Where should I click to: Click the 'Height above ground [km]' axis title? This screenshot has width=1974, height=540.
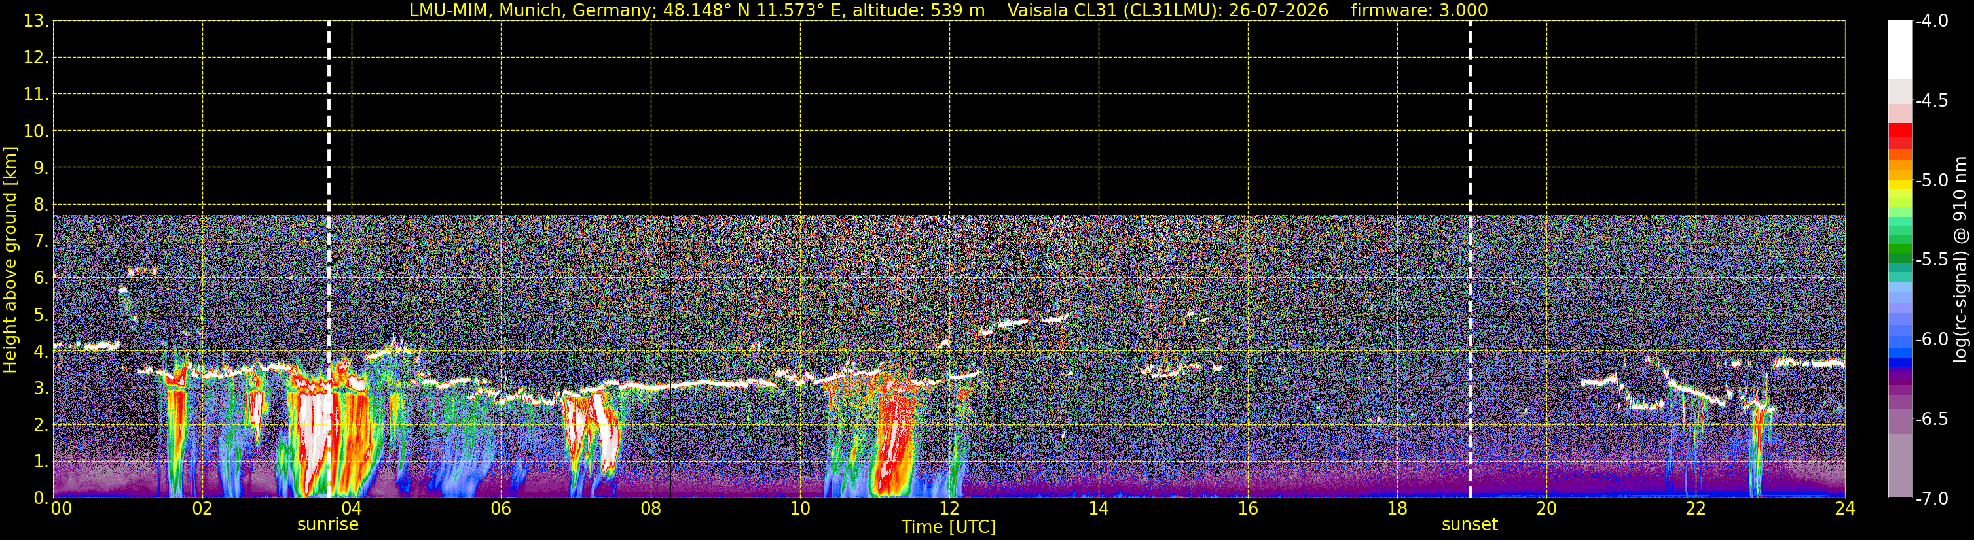[10, 260]
